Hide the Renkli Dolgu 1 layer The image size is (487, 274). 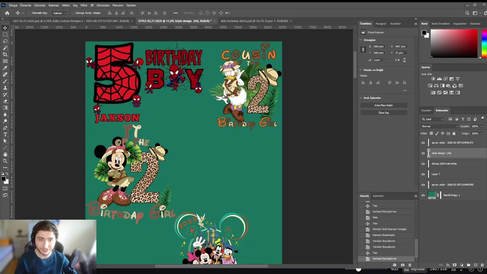(x=423, y=195)
